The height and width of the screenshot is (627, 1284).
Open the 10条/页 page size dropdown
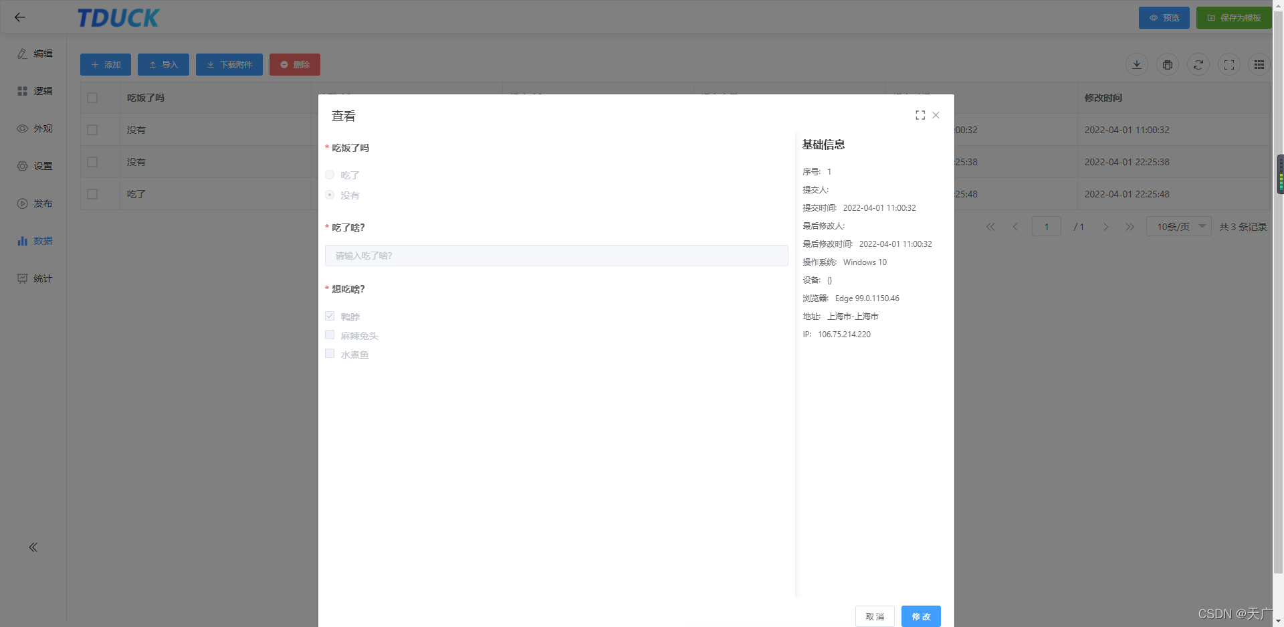(1178, 227)
